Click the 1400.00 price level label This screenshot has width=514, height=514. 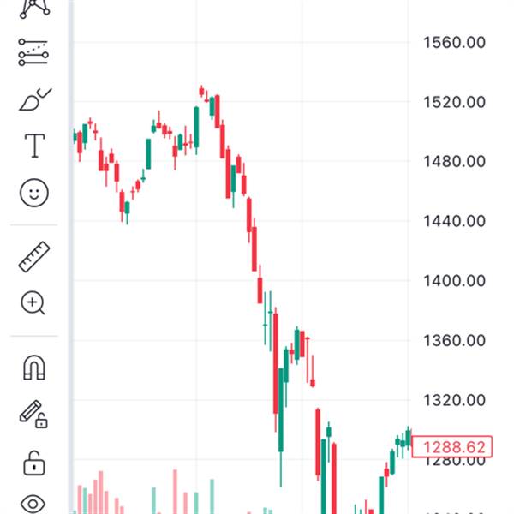[455, 280]
